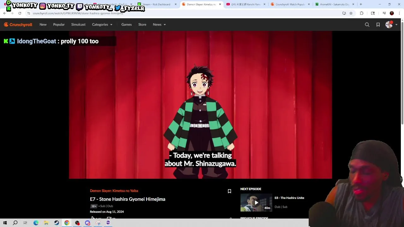
Task: Click IdongTheGoat username in chat overlay
Action: point(36,41)
